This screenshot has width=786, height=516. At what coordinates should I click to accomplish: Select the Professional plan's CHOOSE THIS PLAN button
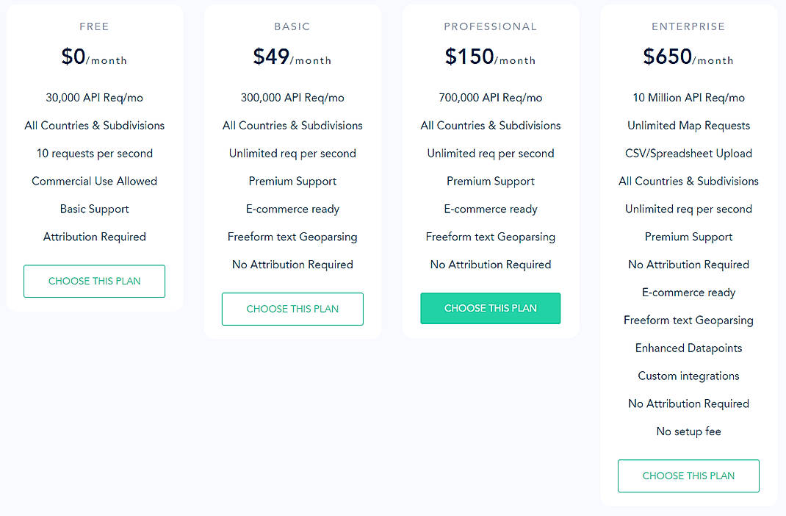[490, 309]
